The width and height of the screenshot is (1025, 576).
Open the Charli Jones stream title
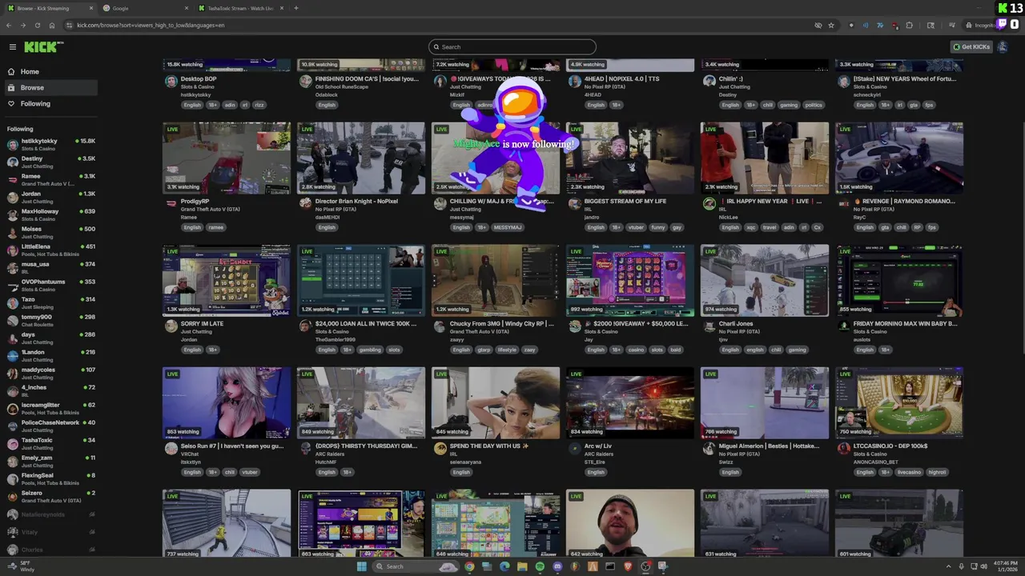(736, 324)
